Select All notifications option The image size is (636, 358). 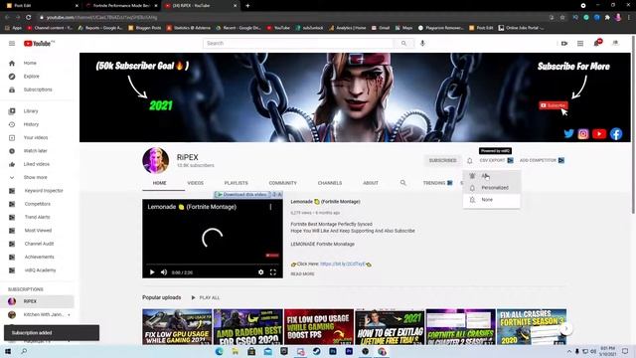(x=492, y=176)
